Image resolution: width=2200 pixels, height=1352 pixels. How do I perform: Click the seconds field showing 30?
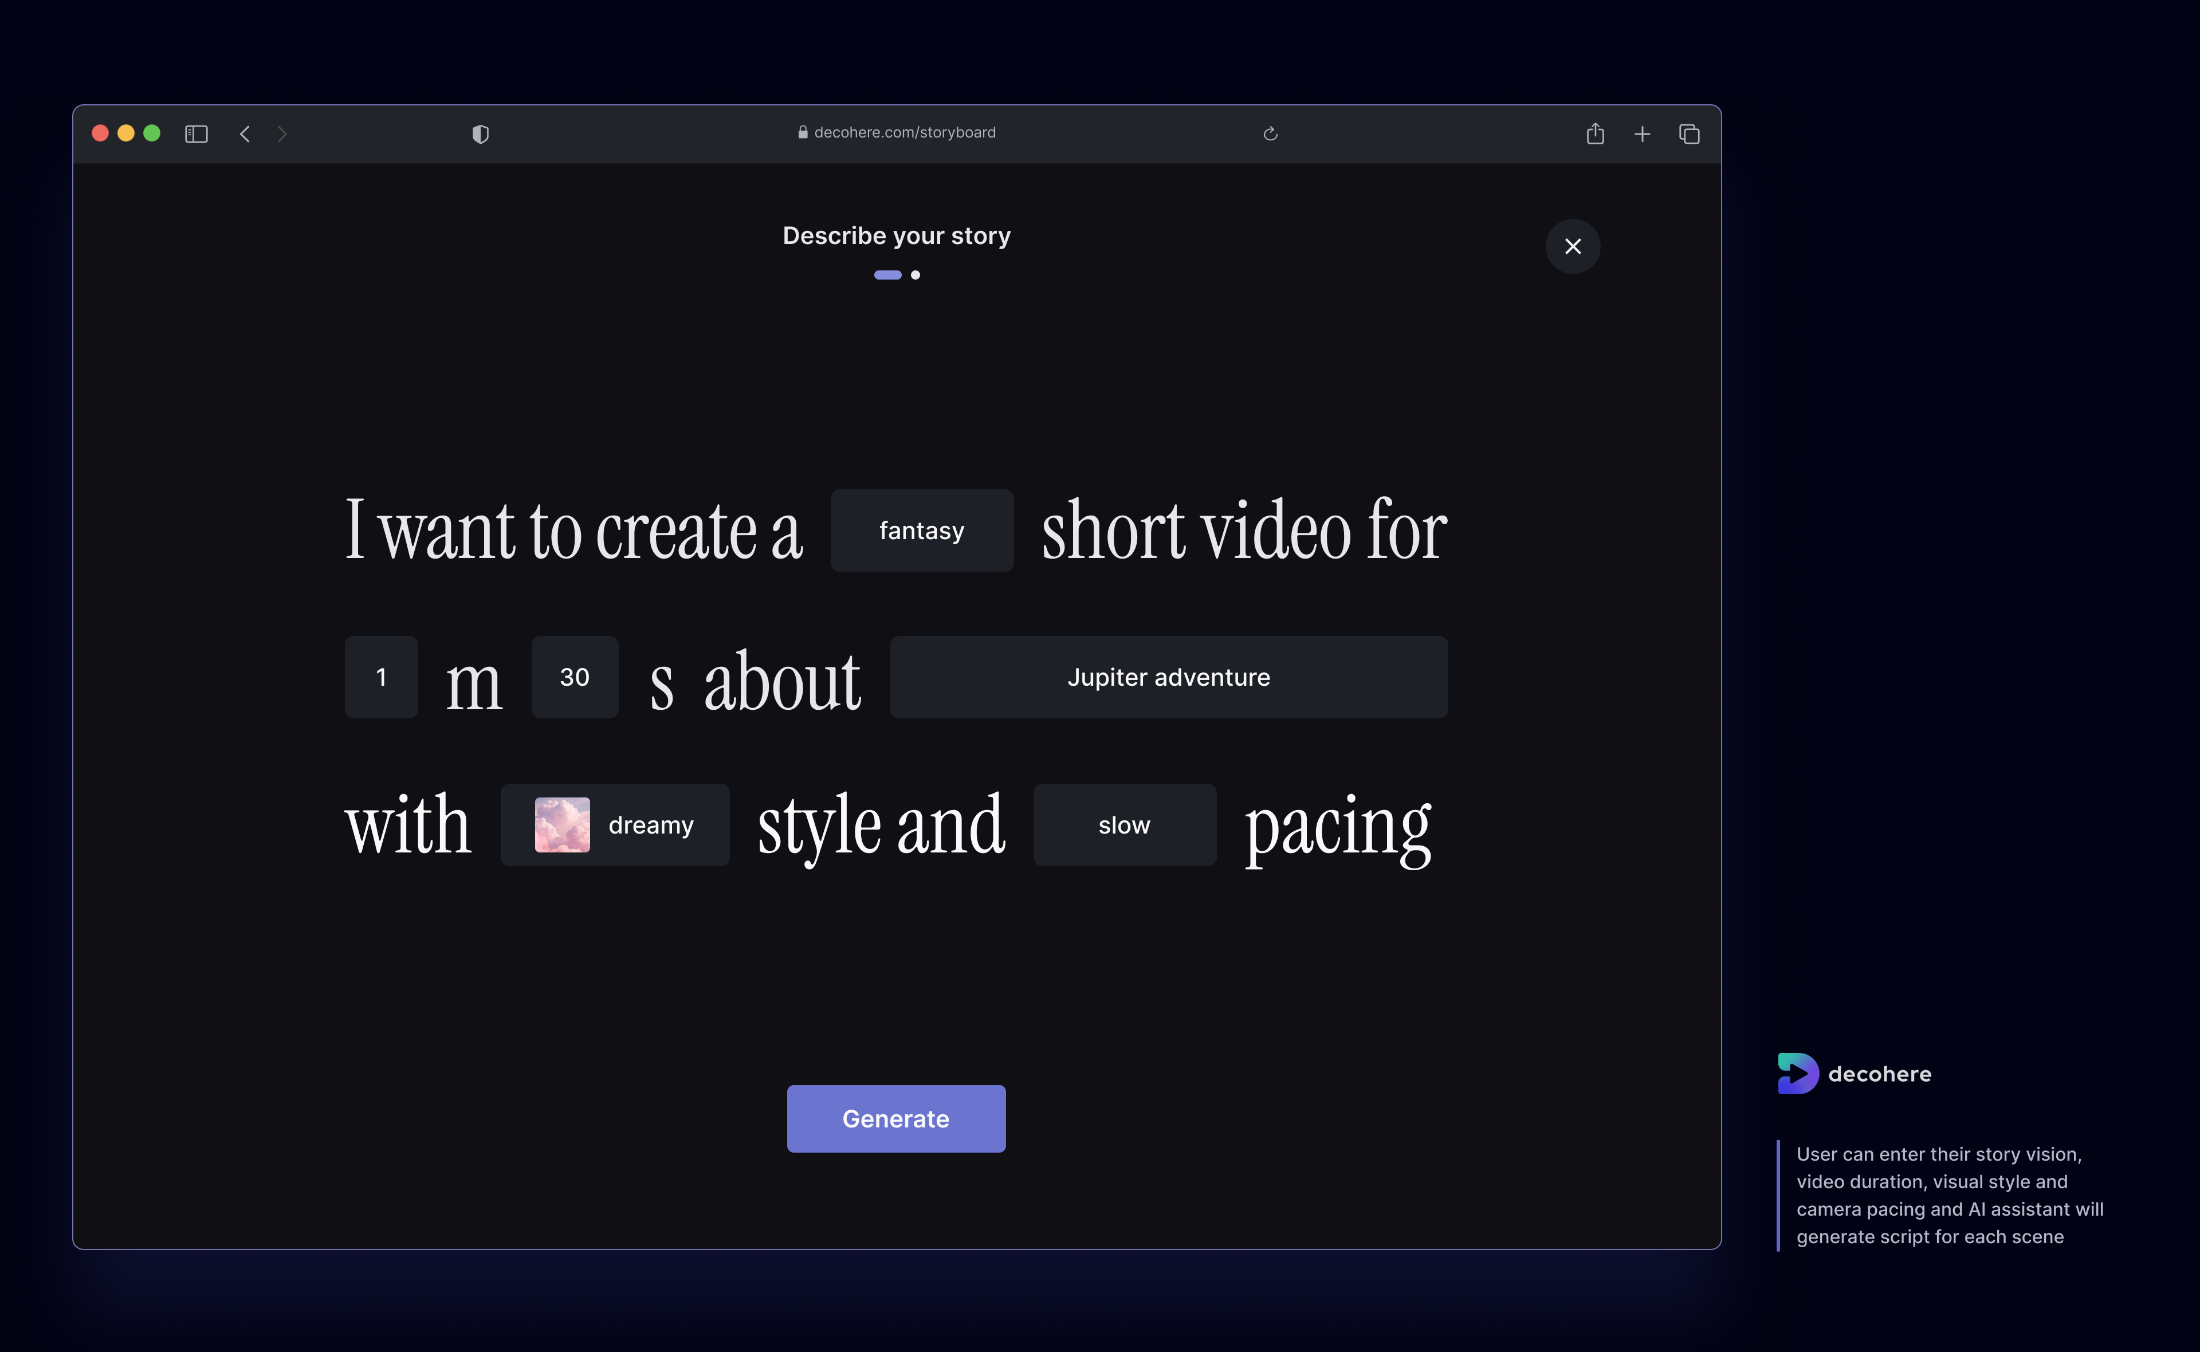[x=574, y=677]
